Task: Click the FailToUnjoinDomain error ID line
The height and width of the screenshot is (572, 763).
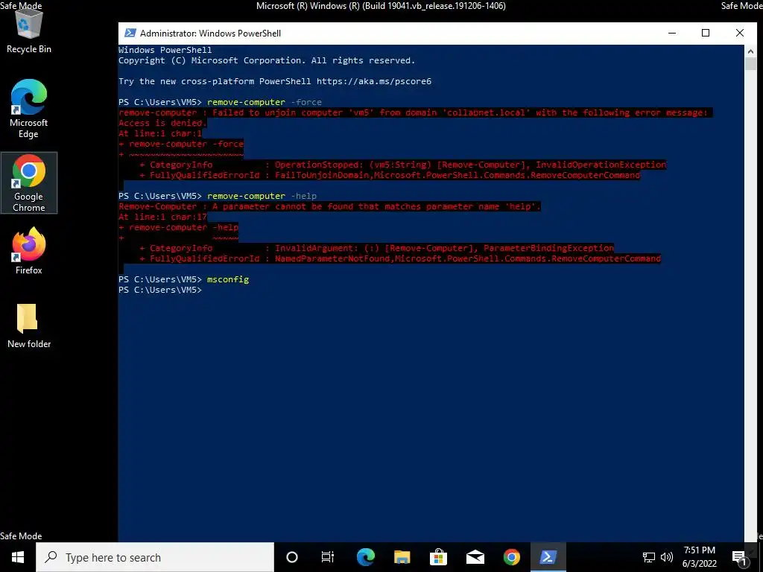Action: click(390, 175)
